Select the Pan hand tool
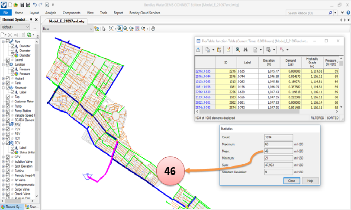 pos(153,29)
